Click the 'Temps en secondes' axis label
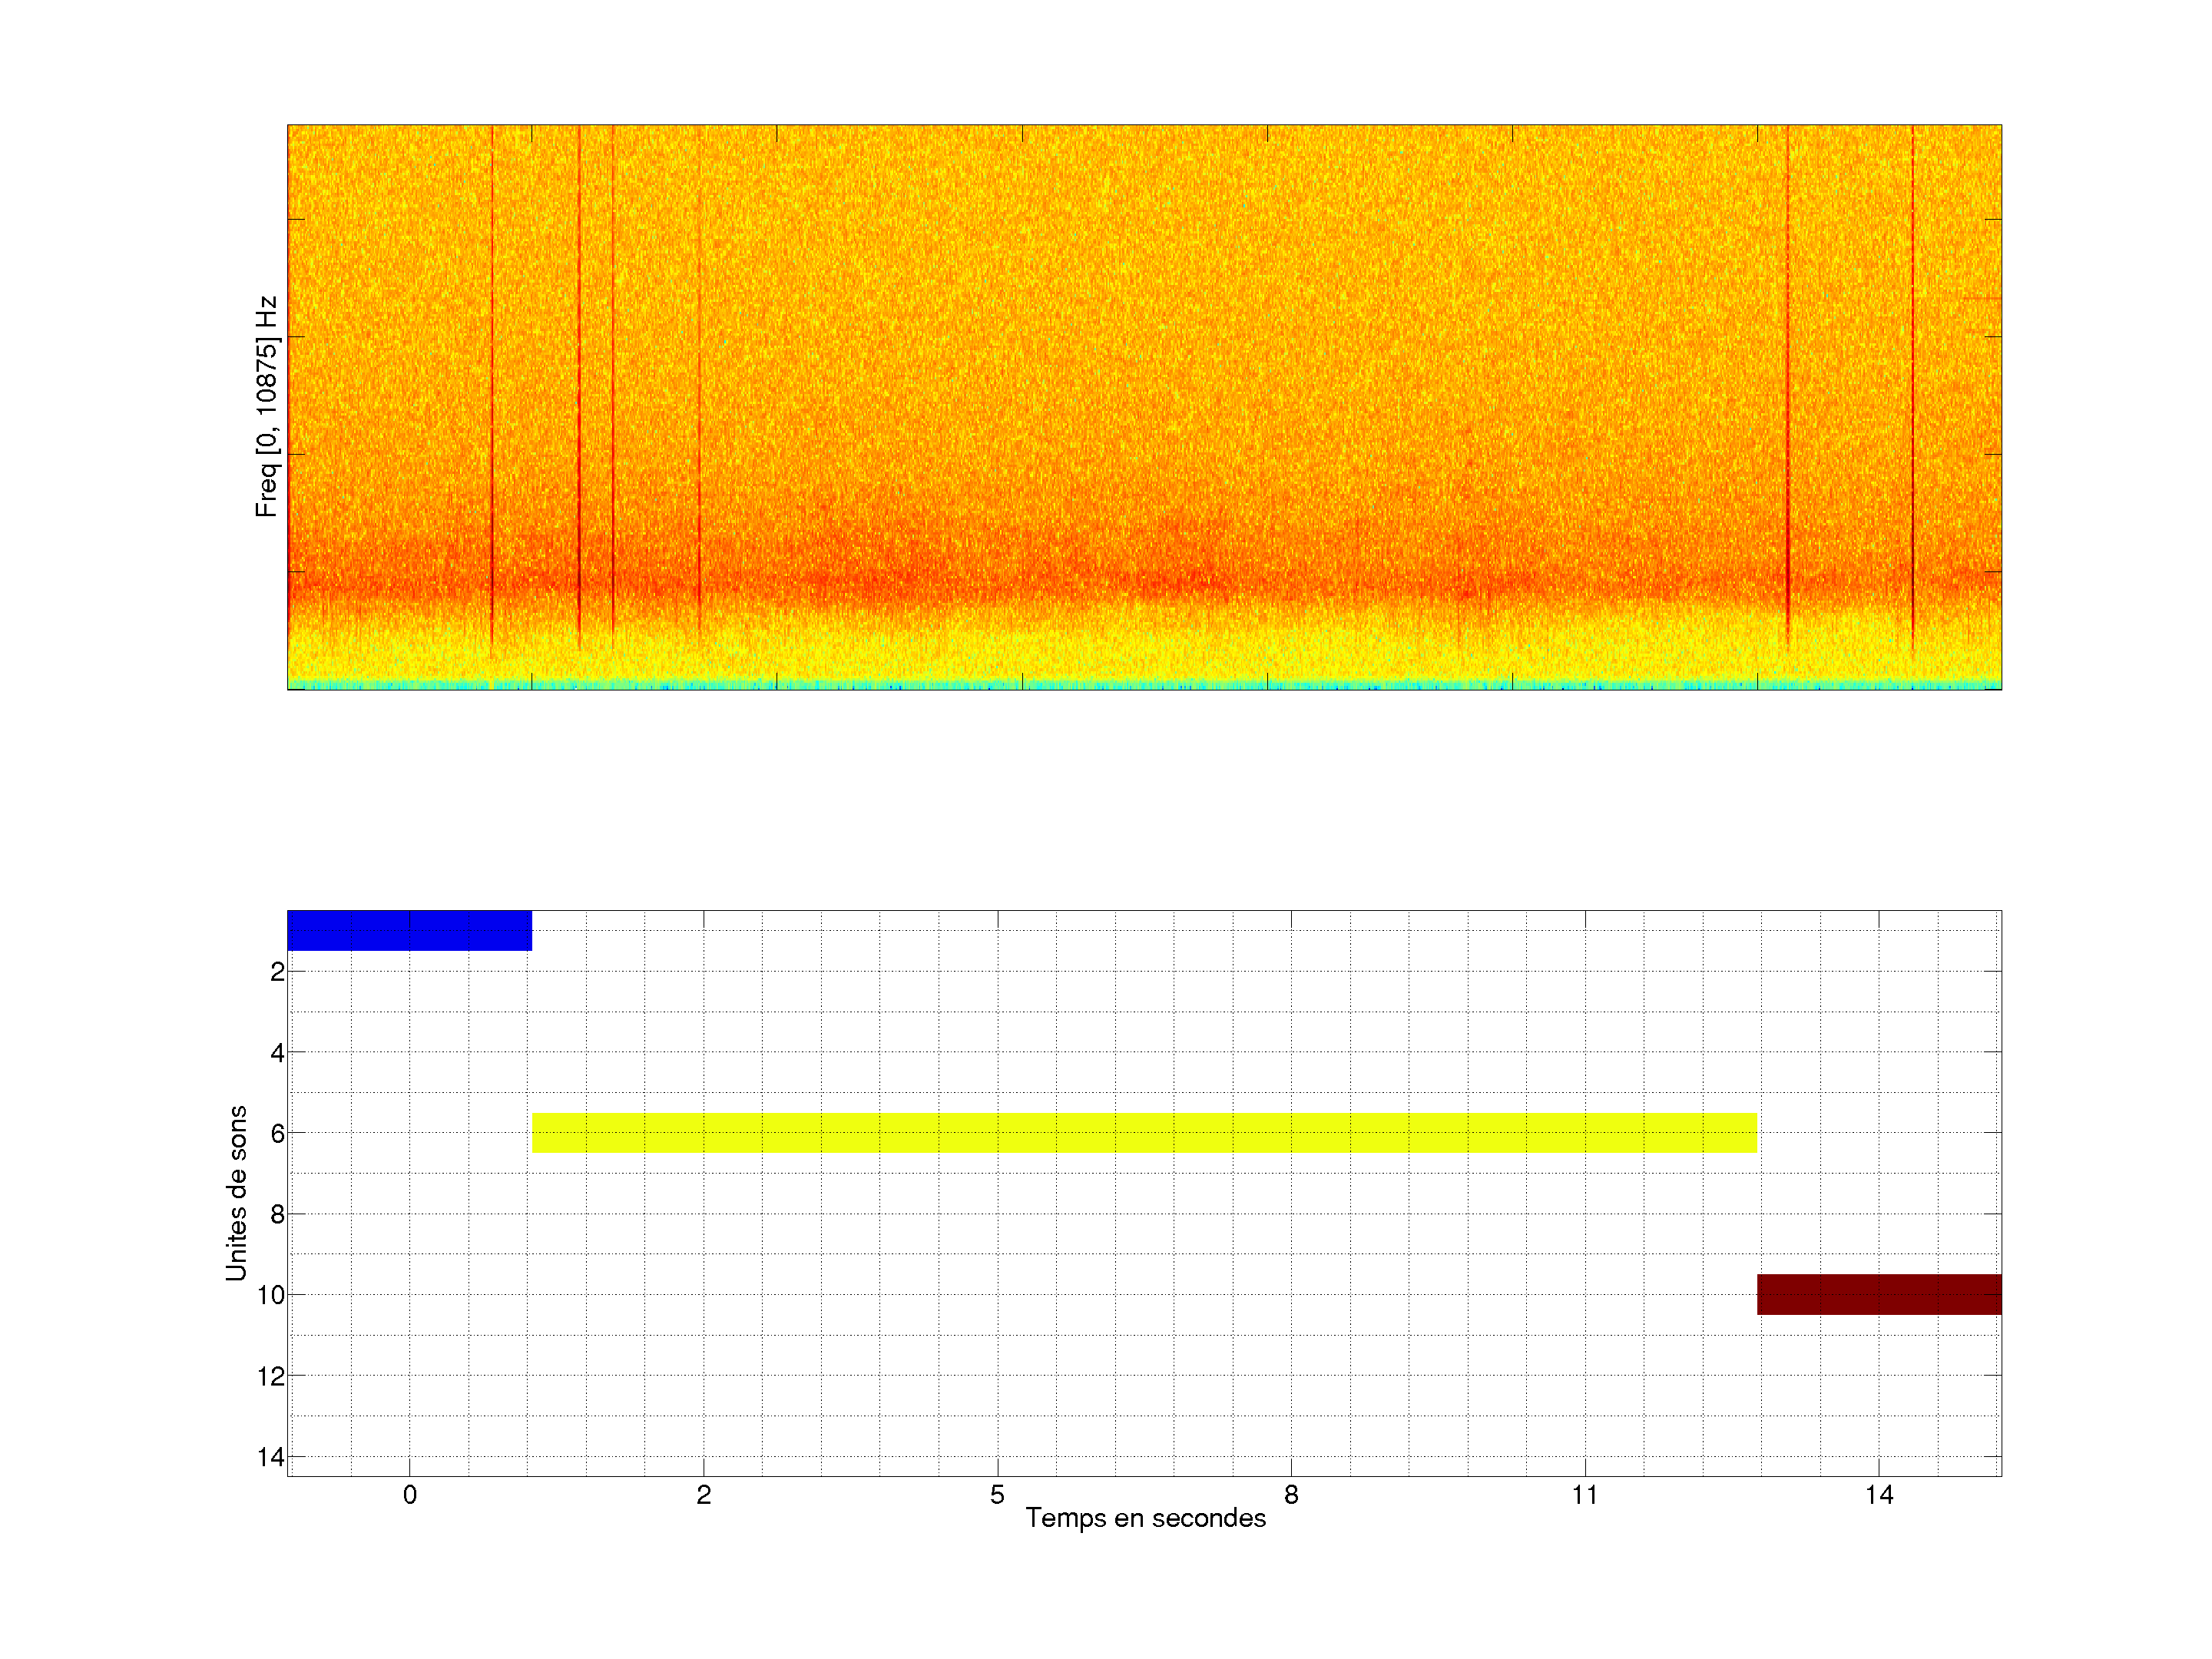The image size is (2212, 1659). (1145, 1518)
